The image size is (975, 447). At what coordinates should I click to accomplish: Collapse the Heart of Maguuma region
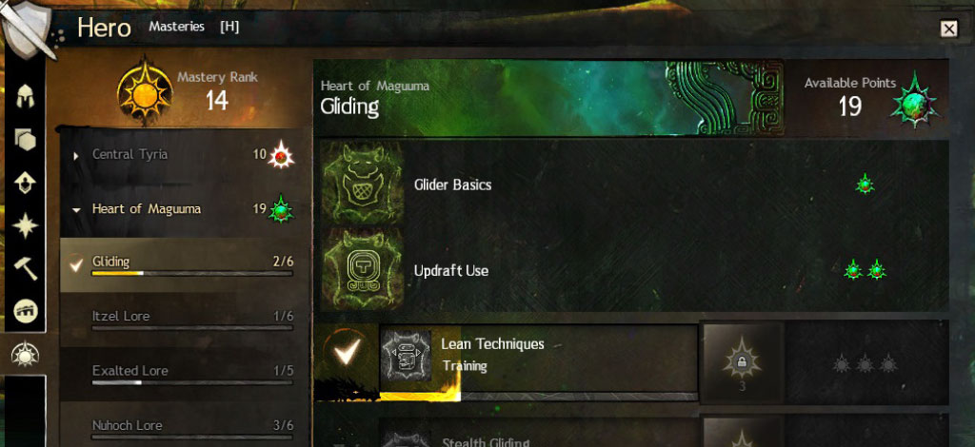(x=76, y=210)
